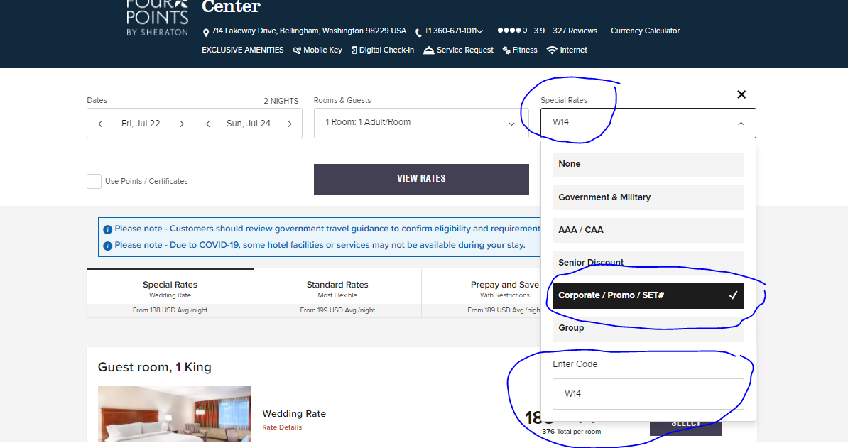The image size is (848, 448).
Task: Select the Senior Discount rate option
Action: coord(648,262)
